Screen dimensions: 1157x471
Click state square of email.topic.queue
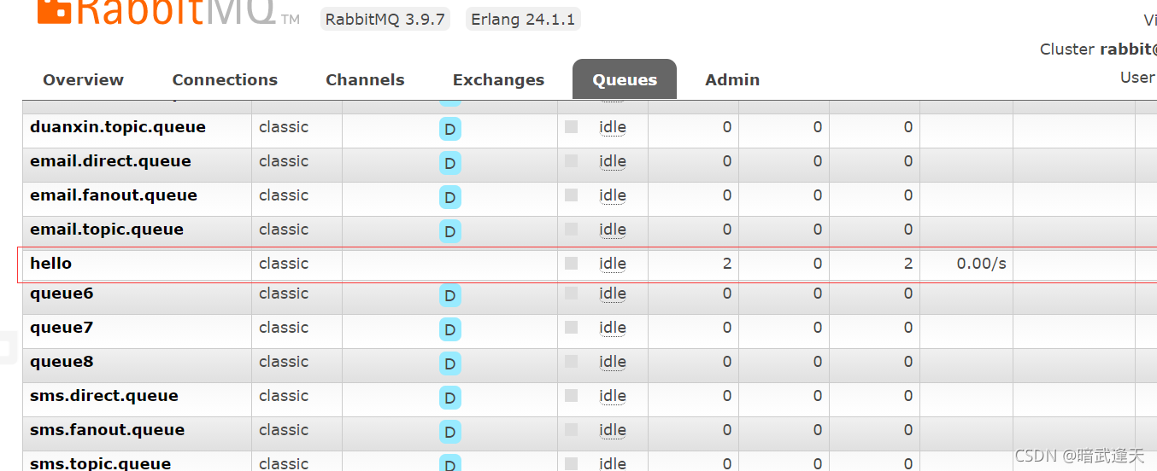click(x=571, y=229)
